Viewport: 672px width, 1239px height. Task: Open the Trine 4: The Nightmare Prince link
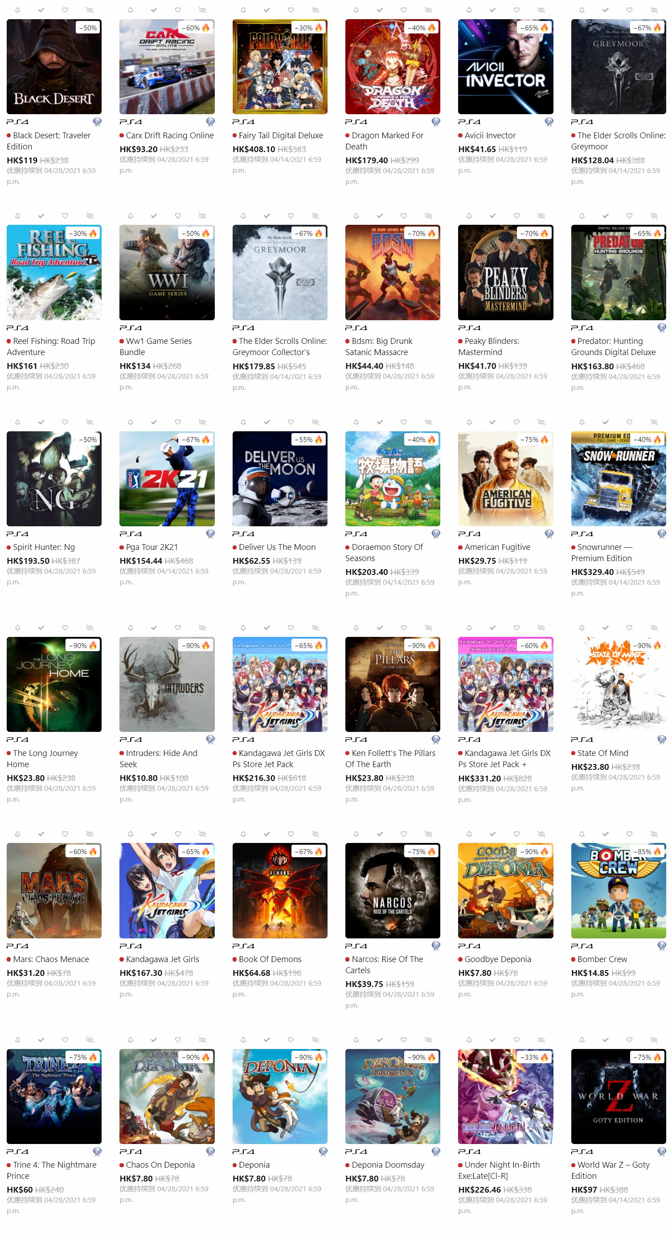tap(51, 1170)
